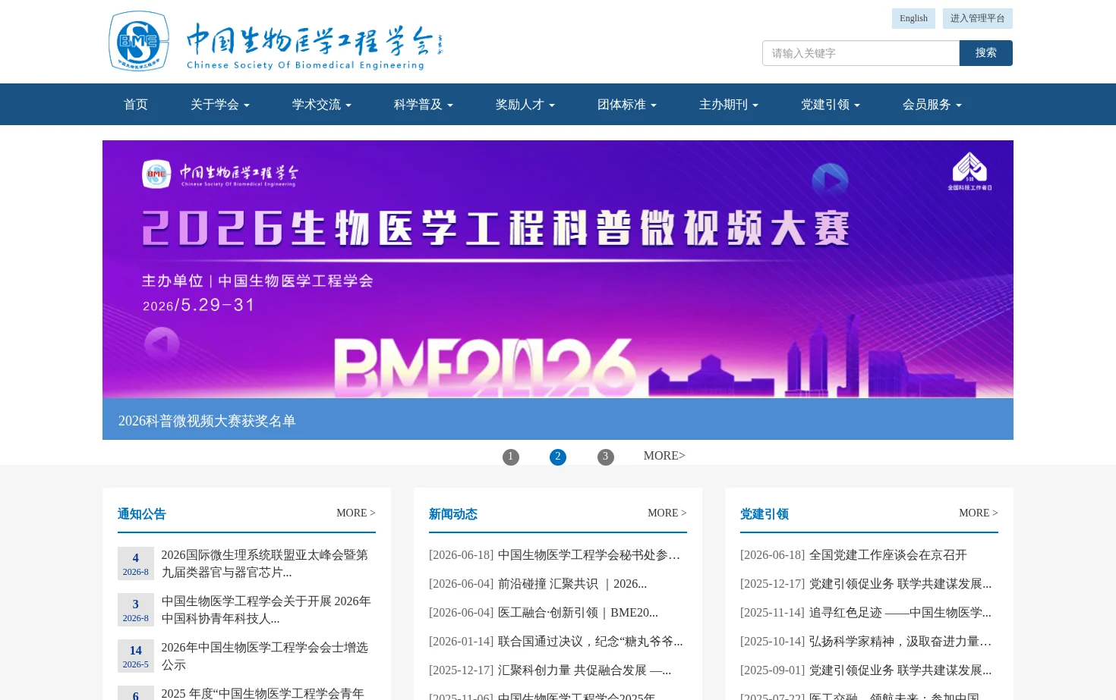Click the Chinese Society Of Biomedical Engineering title
Viewport: 1116px width, 700px height.
[x=305, y=65]
